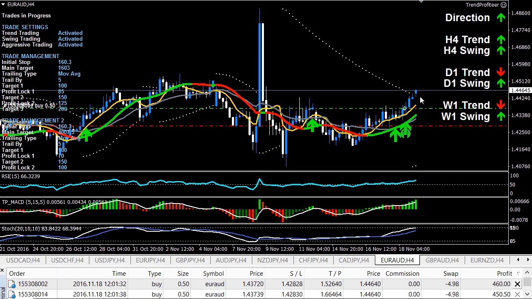Click the red D1 Trend down arrow

pos(501,72)
